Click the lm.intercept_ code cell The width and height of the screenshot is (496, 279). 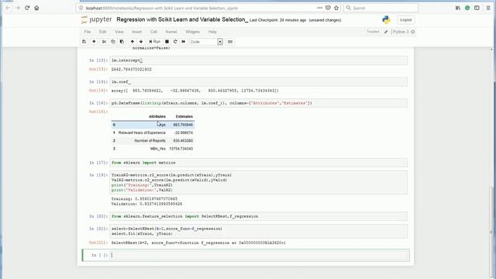(259, 60)
